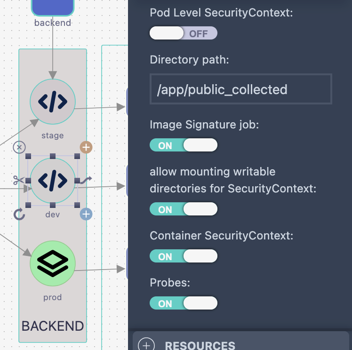Disable the Probes toggle
The height and width of the screenshot is (350, 352).
(183, 303)
